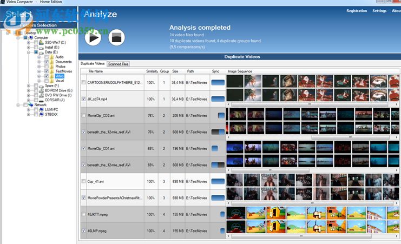
Task: Collapse the Network tree node
Action: click(18, 105)
